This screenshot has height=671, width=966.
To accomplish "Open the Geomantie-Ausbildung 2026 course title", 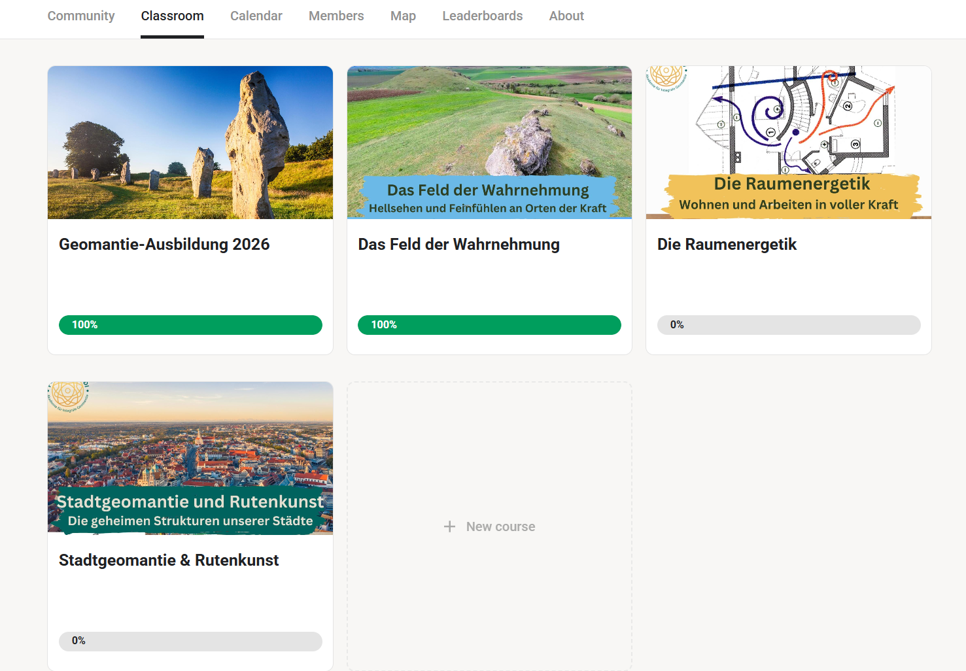I will [x=164, y=245].
